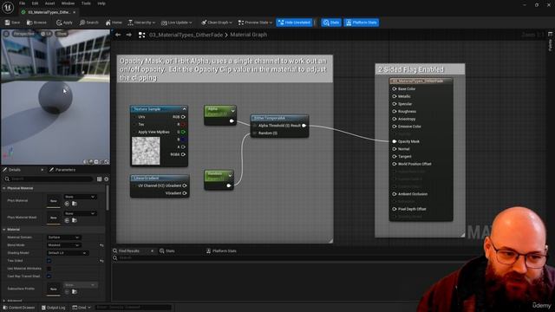Click the Alpha node output pin
555x312 pixels.
click(x=232, y=121)
